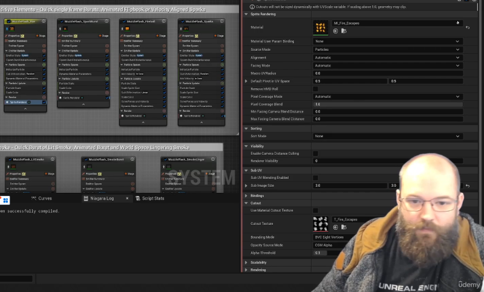The width and height of the screenshot is (484, 292).
Task: Click the browse icon under Cutout Texture
Action: (344, 227)
